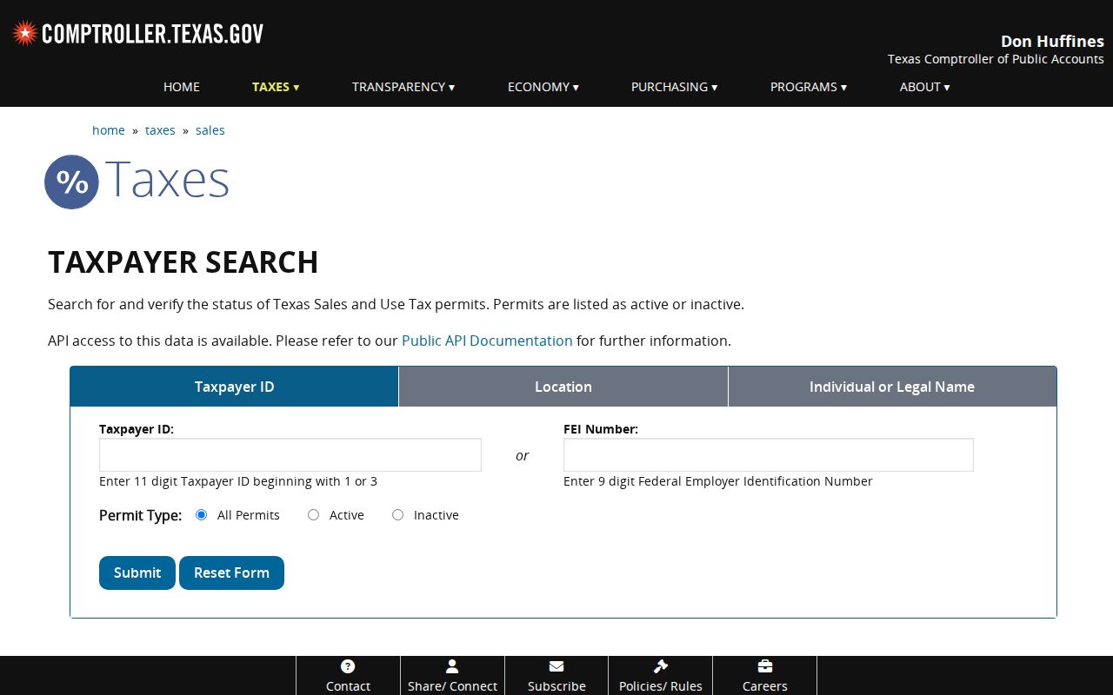Click the Careers briefcase icon
1113x695 pixels.
pos(765,666)
